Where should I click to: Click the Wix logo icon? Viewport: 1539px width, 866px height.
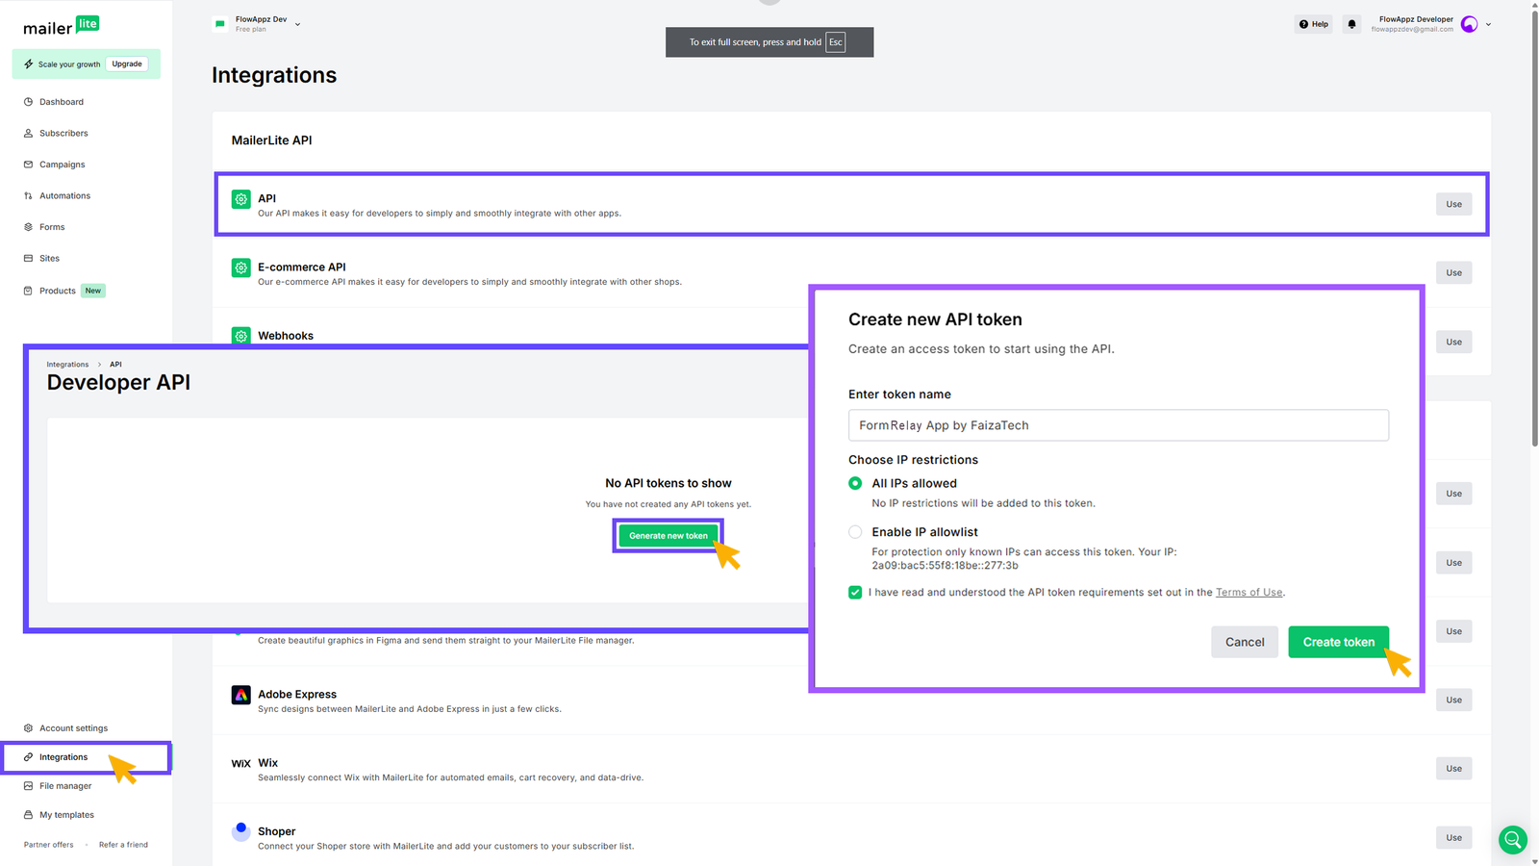pos(240,763)
